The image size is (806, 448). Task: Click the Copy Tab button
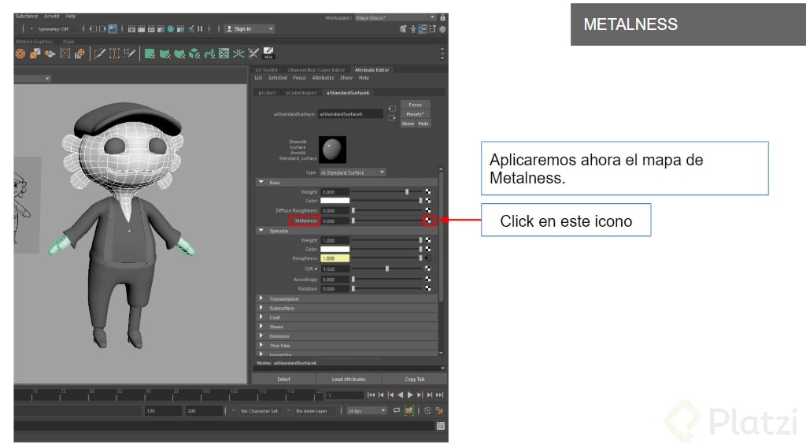[414, 379]
